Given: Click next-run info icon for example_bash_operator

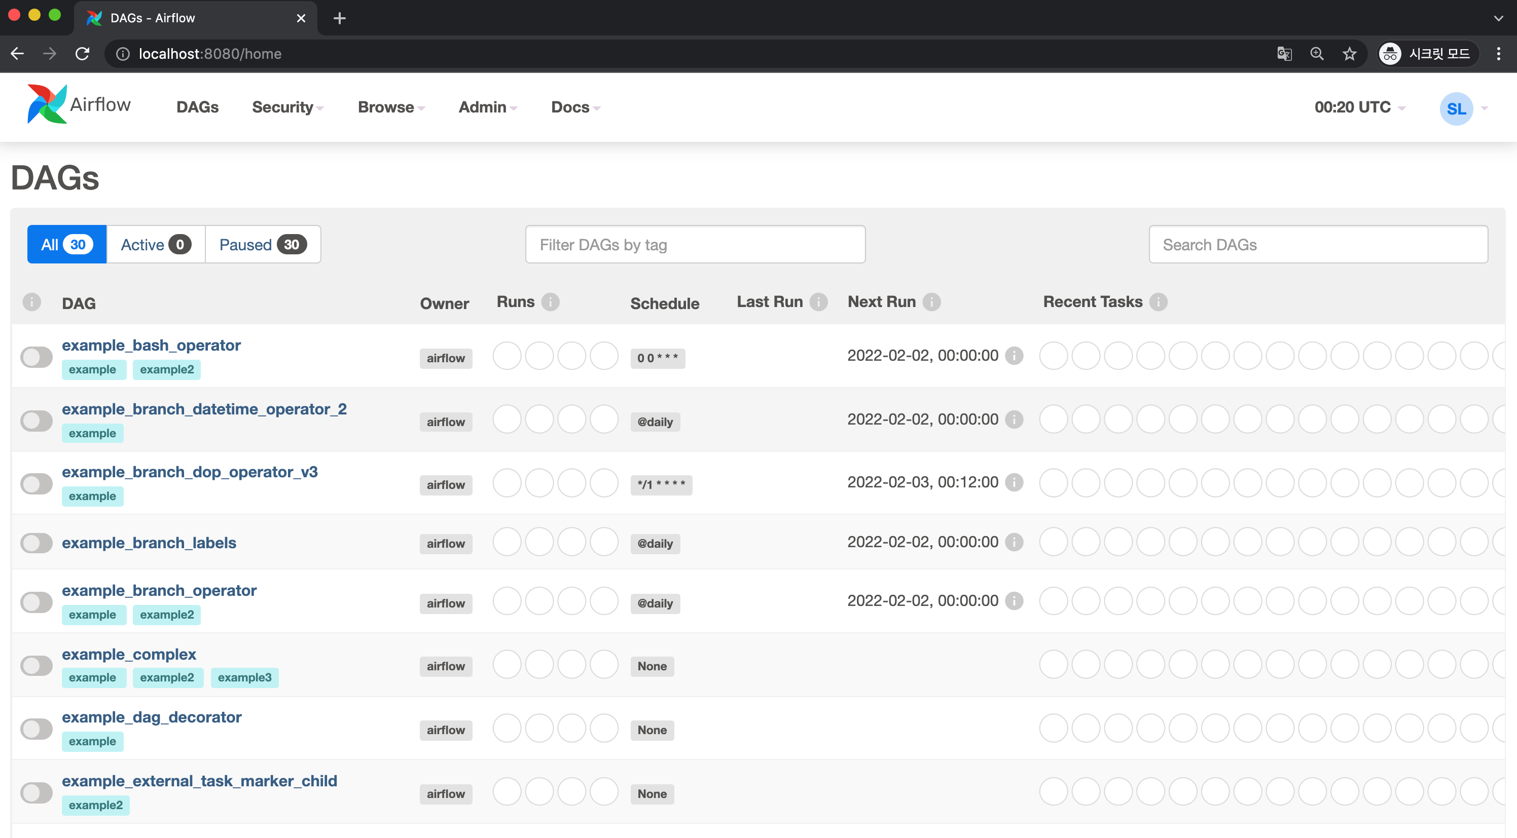Looking at the screenshot, I should [1014, 356].
